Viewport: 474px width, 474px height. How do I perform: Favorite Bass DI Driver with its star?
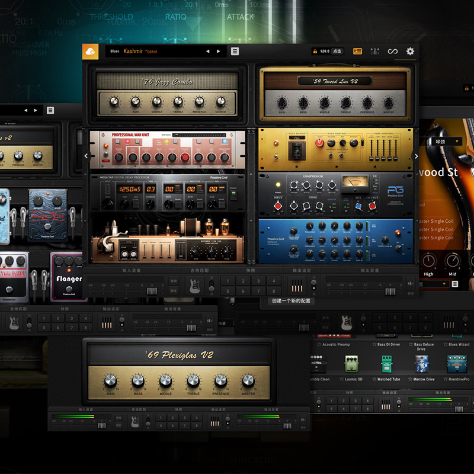[374, 344]
